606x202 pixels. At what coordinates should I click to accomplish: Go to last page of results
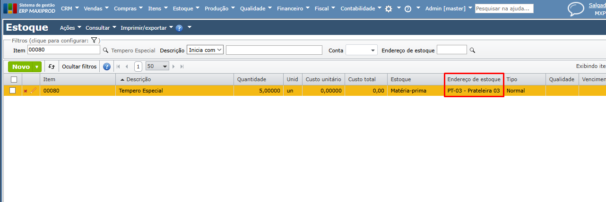coord(182,67)
